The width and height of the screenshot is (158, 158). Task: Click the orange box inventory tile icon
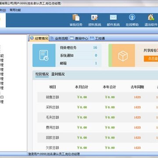click(123, 56)
